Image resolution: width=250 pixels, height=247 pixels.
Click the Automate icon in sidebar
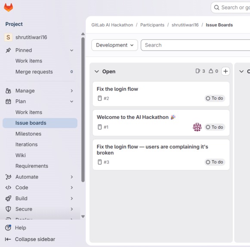[8, 177]
